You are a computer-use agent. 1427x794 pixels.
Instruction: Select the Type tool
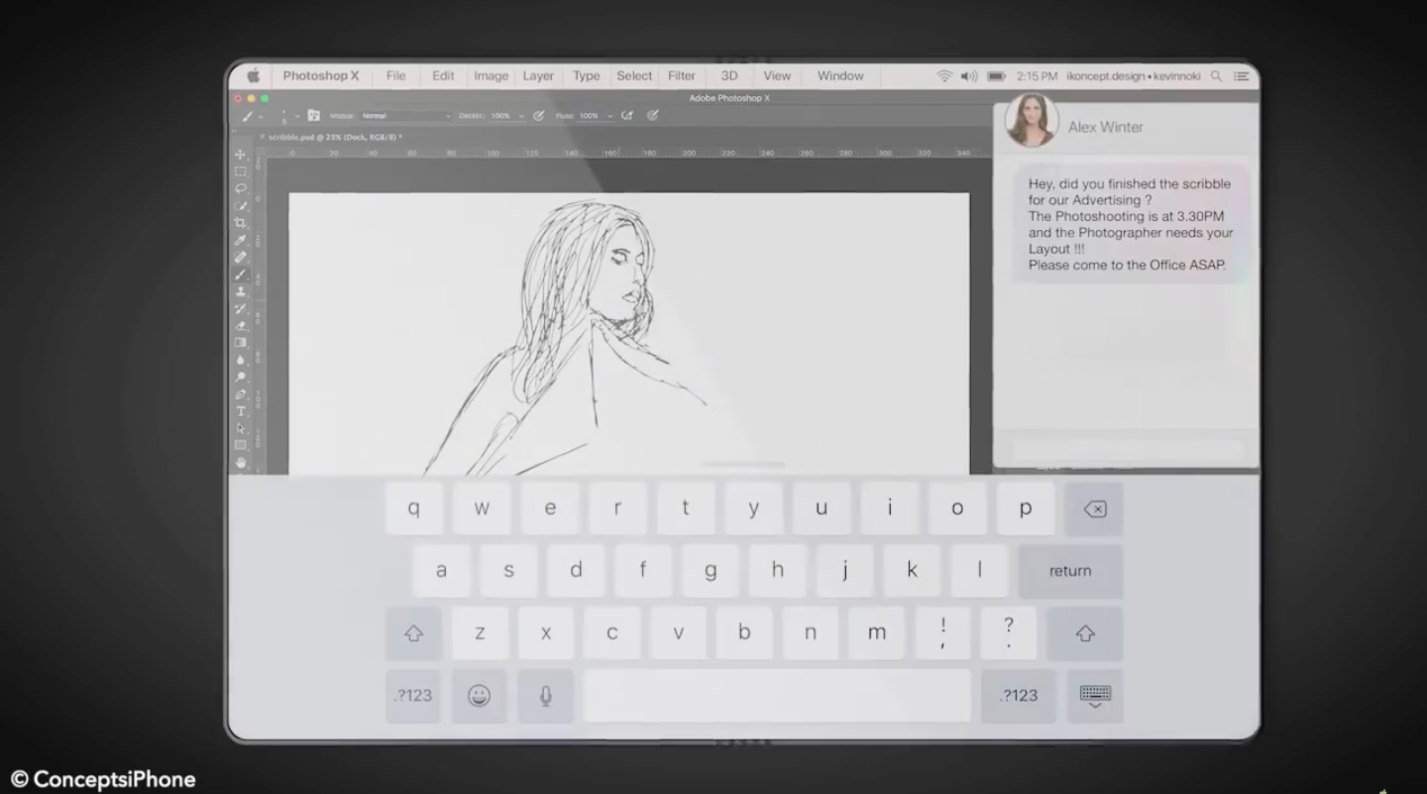click(x=241, y=411)
